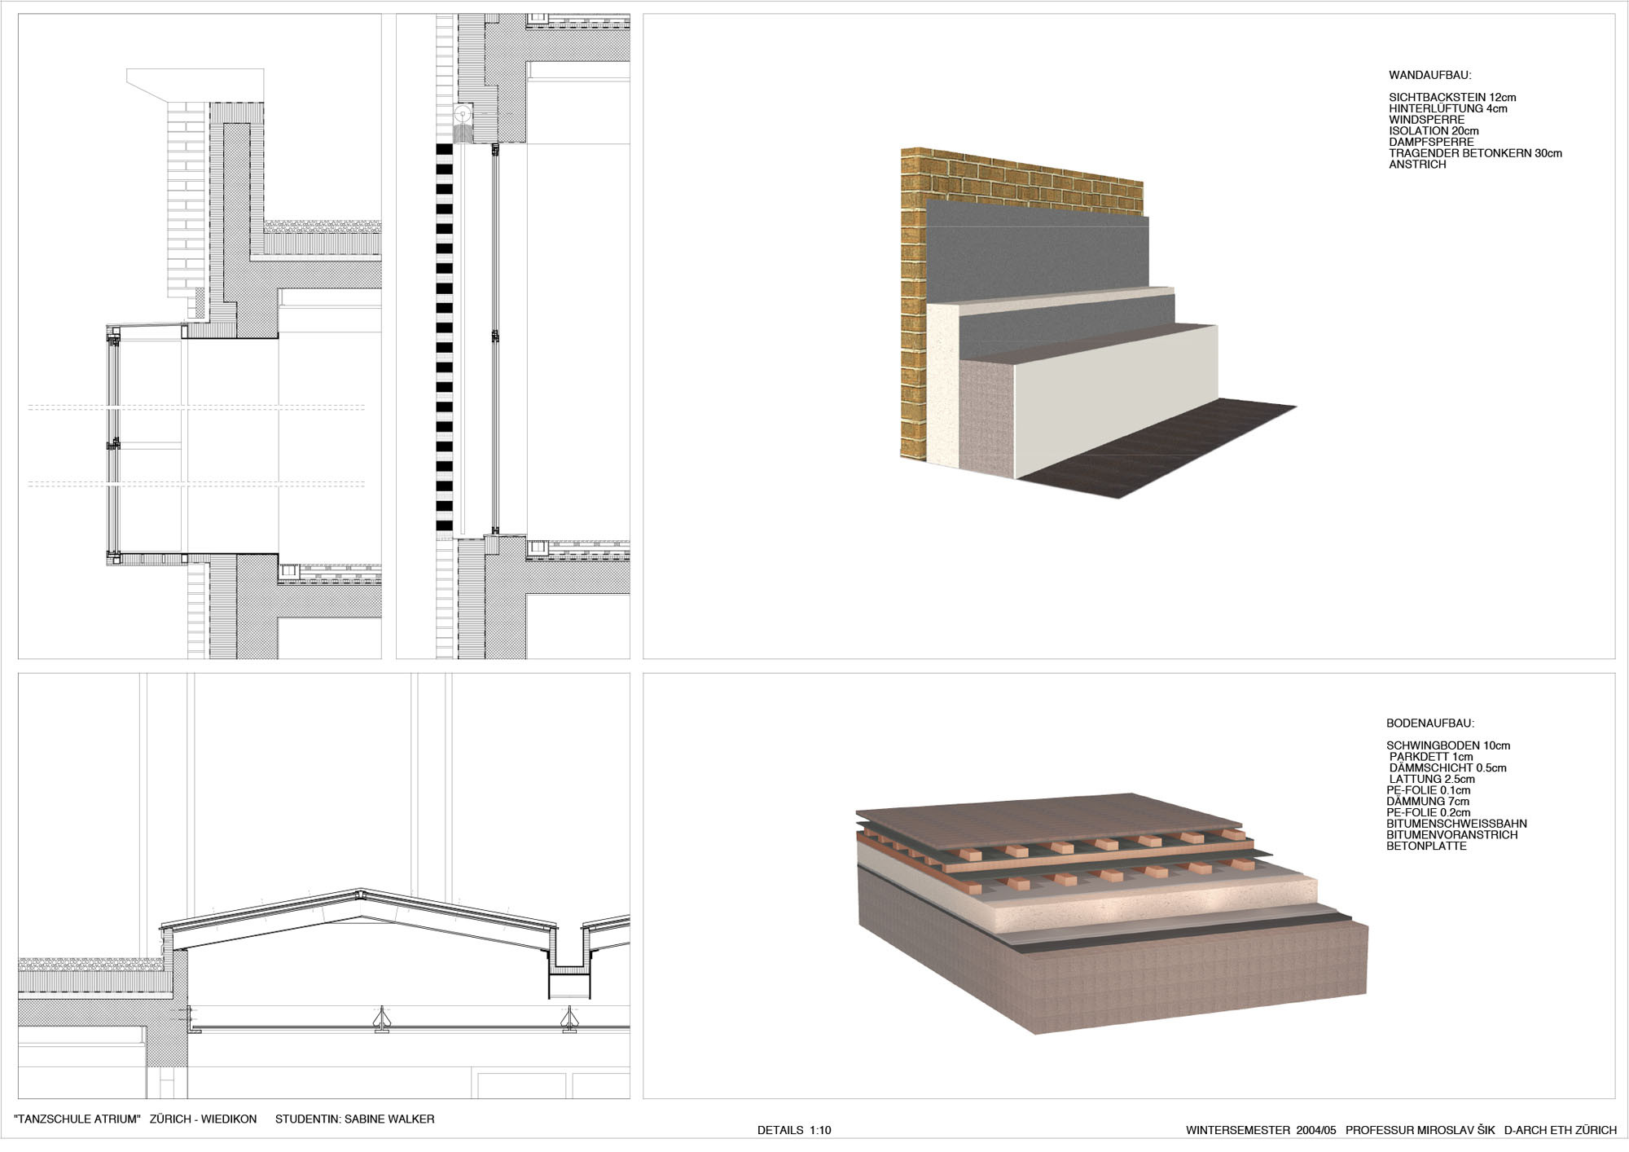
Task: Click TRAGENDER BETONKERN 30cm text
Action: [1475, 153]
